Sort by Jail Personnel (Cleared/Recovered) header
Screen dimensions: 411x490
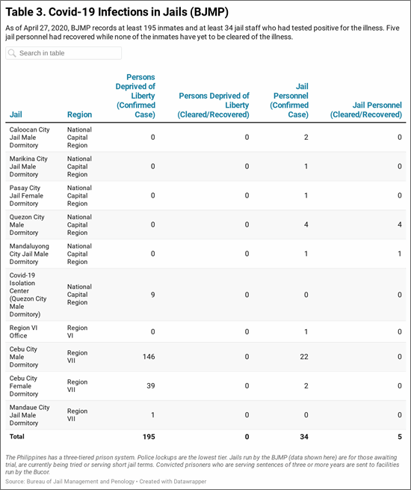tap(365, 110)
